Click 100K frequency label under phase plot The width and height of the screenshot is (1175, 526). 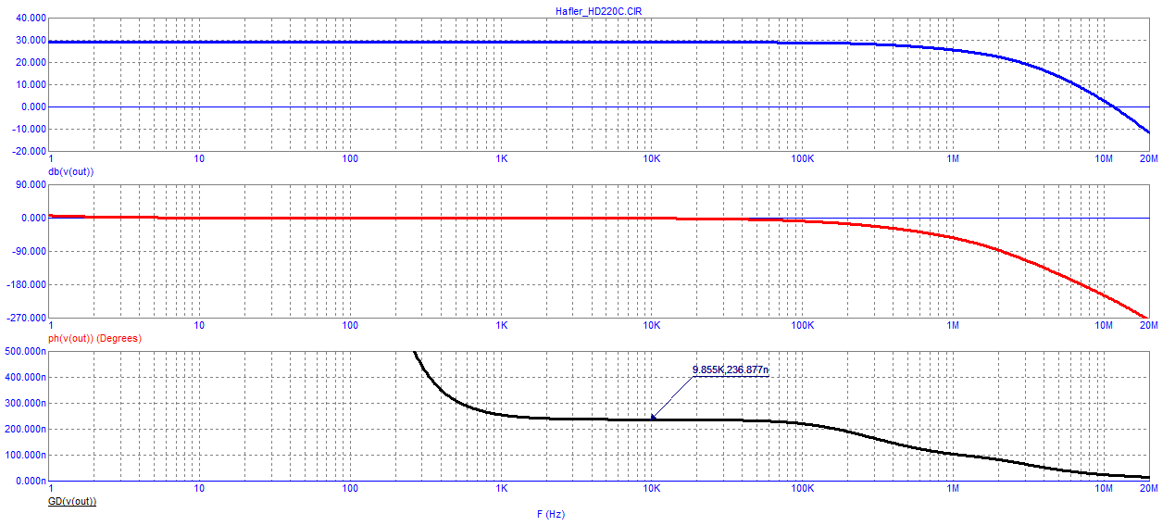tap(802, 326)
